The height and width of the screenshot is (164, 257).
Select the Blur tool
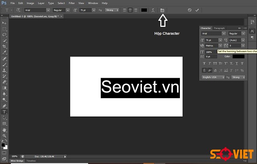point(4,94)
